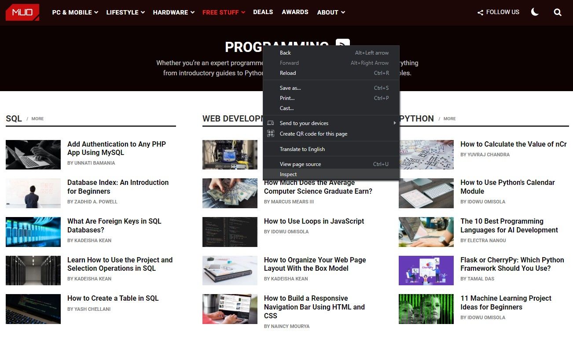Open Average Computer Science Graduate Earn article
Screen dimensions: 573x350
(x=318, y=187)
